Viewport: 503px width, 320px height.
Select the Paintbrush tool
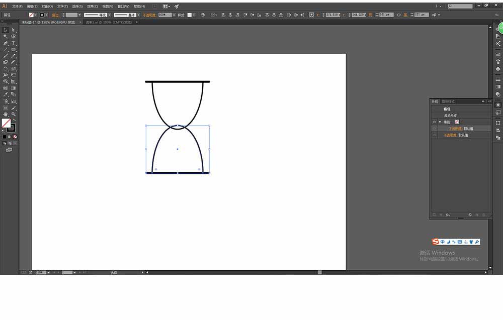(6, 56)
